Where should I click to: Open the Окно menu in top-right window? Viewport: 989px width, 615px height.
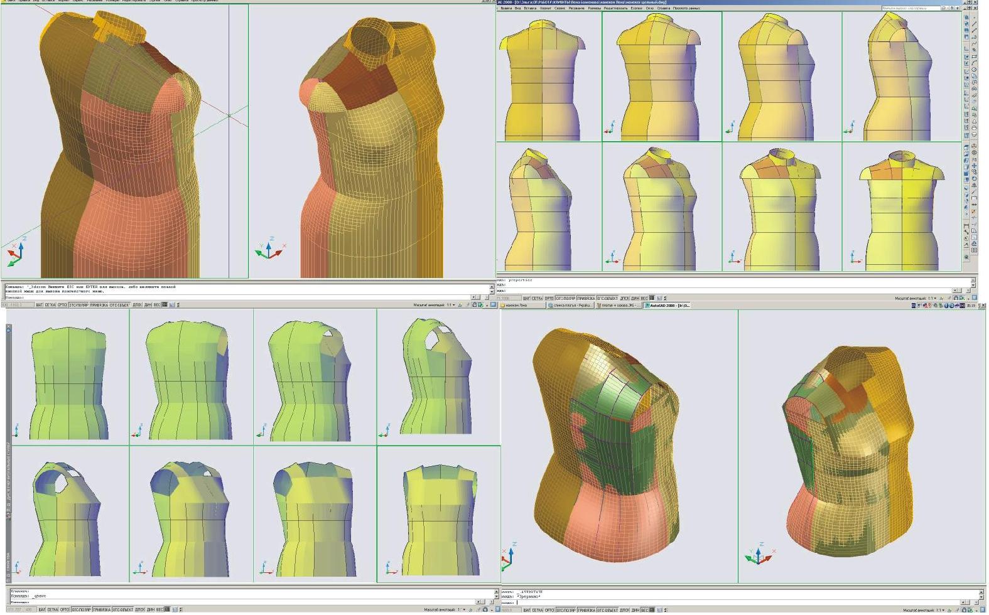tap(650, 8)
